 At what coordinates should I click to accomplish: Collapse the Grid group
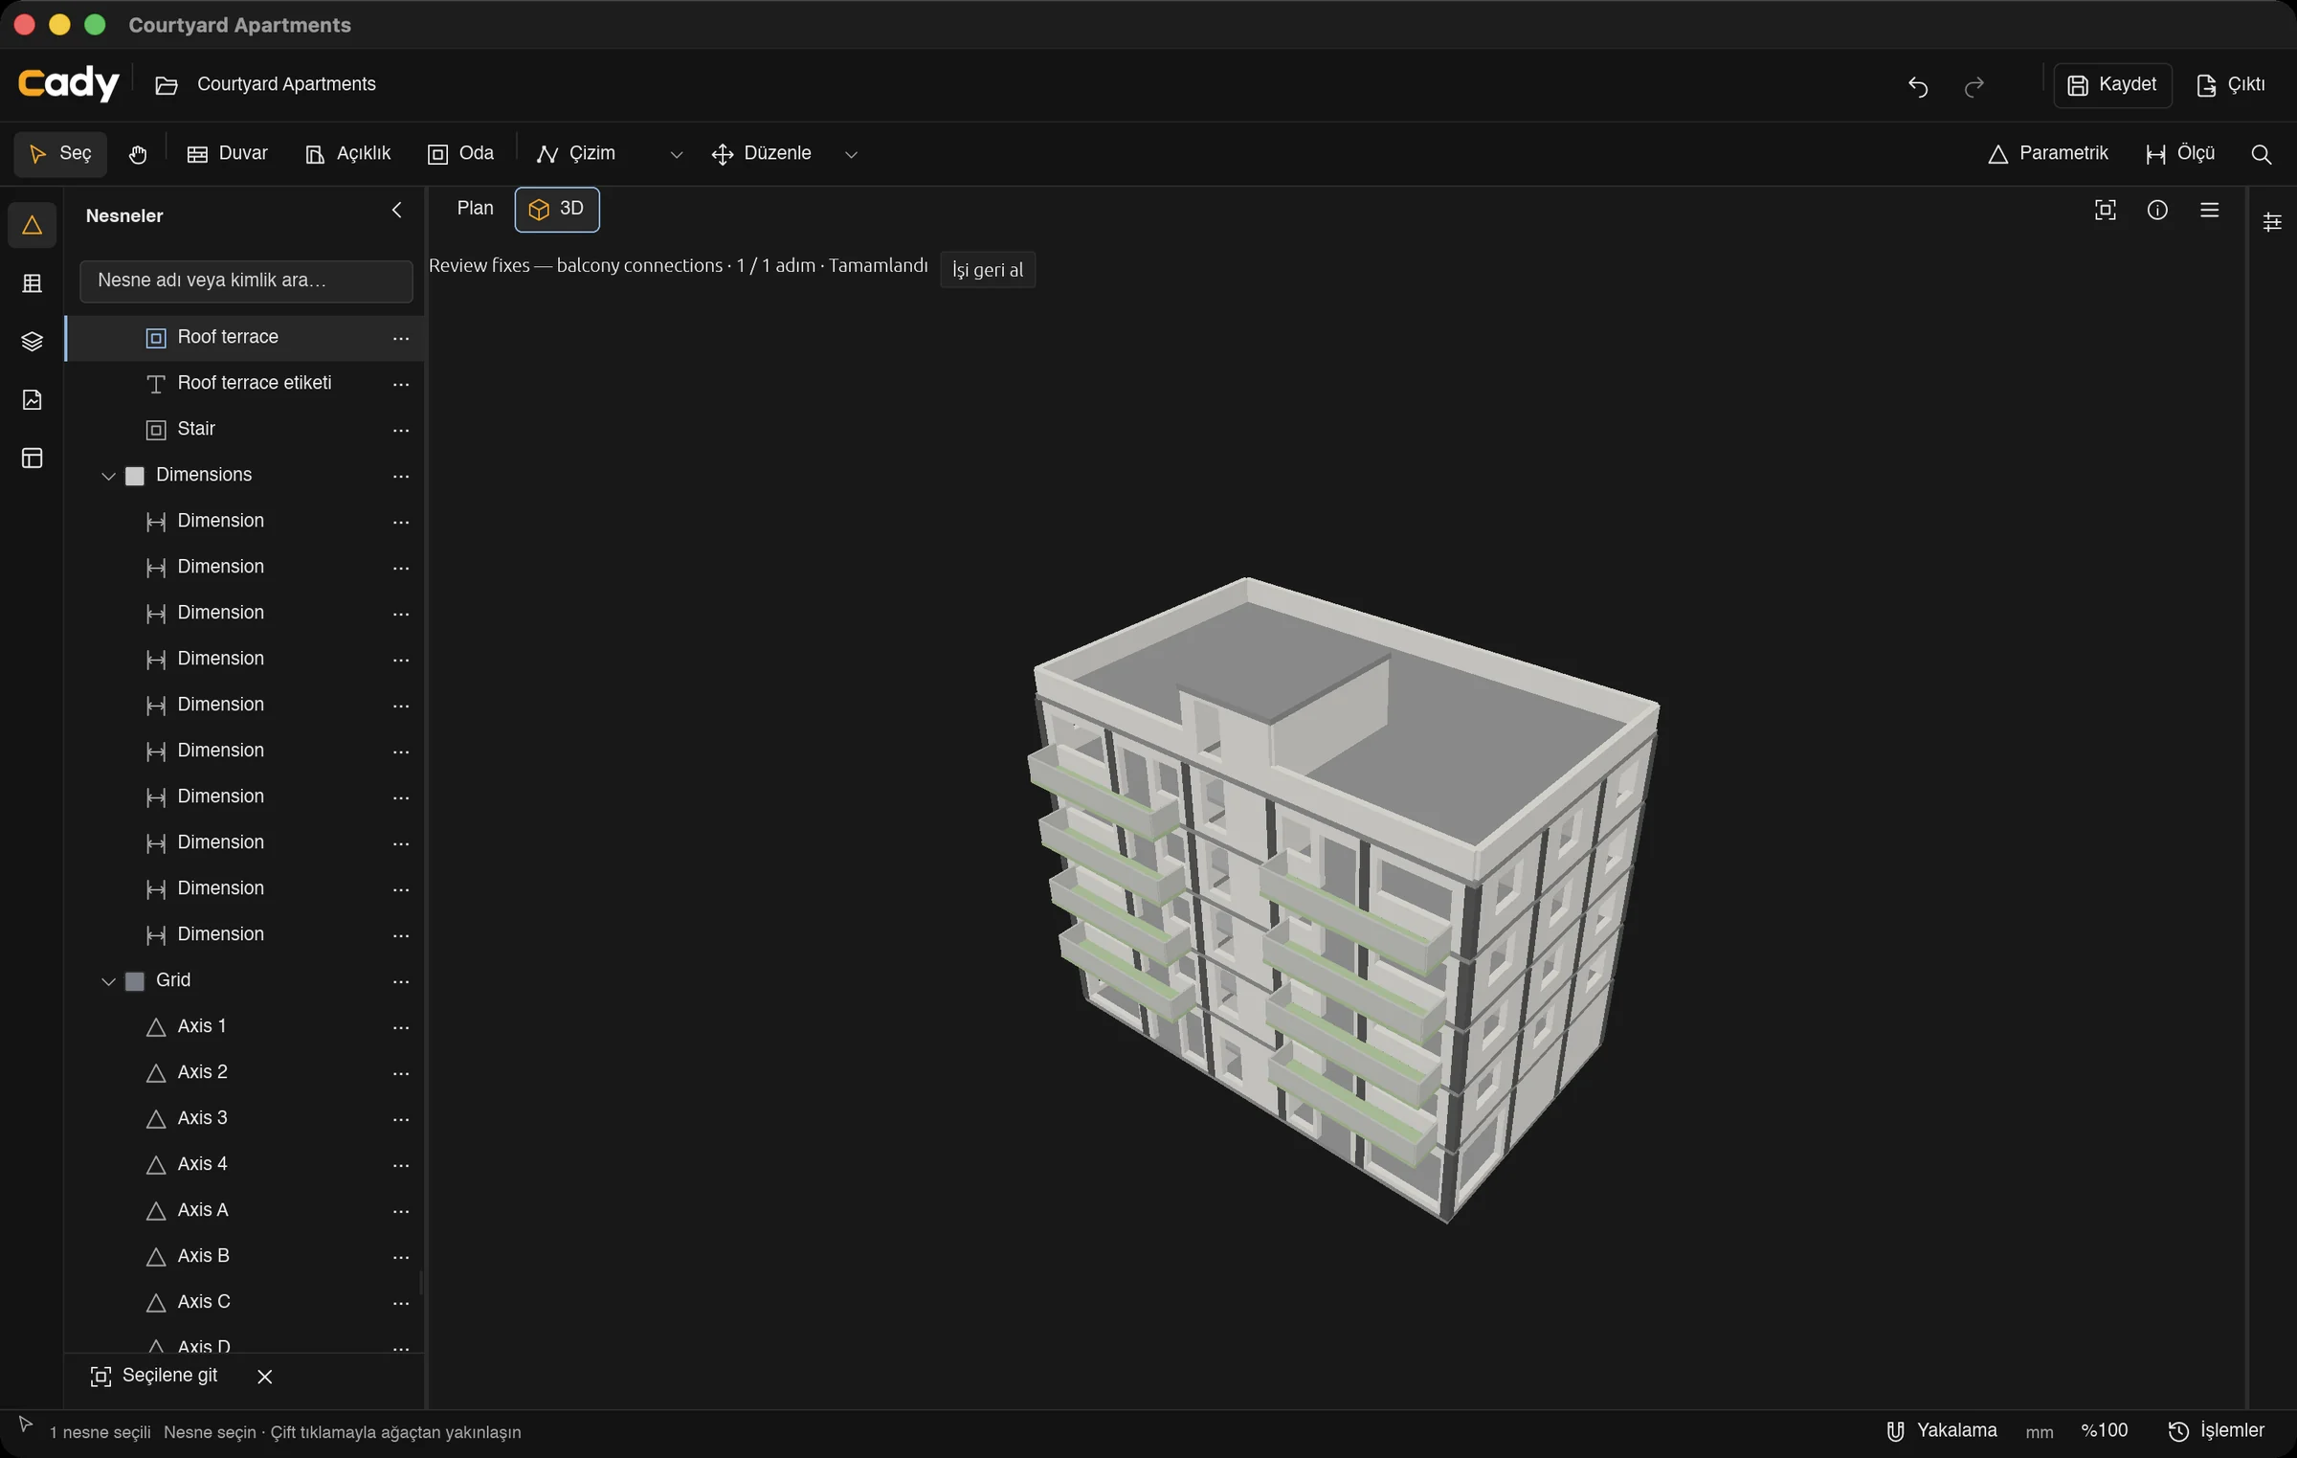click(108, 981)
